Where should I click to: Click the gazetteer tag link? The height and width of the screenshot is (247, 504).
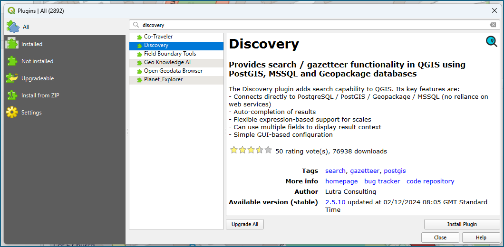click(x=365, y=171)
